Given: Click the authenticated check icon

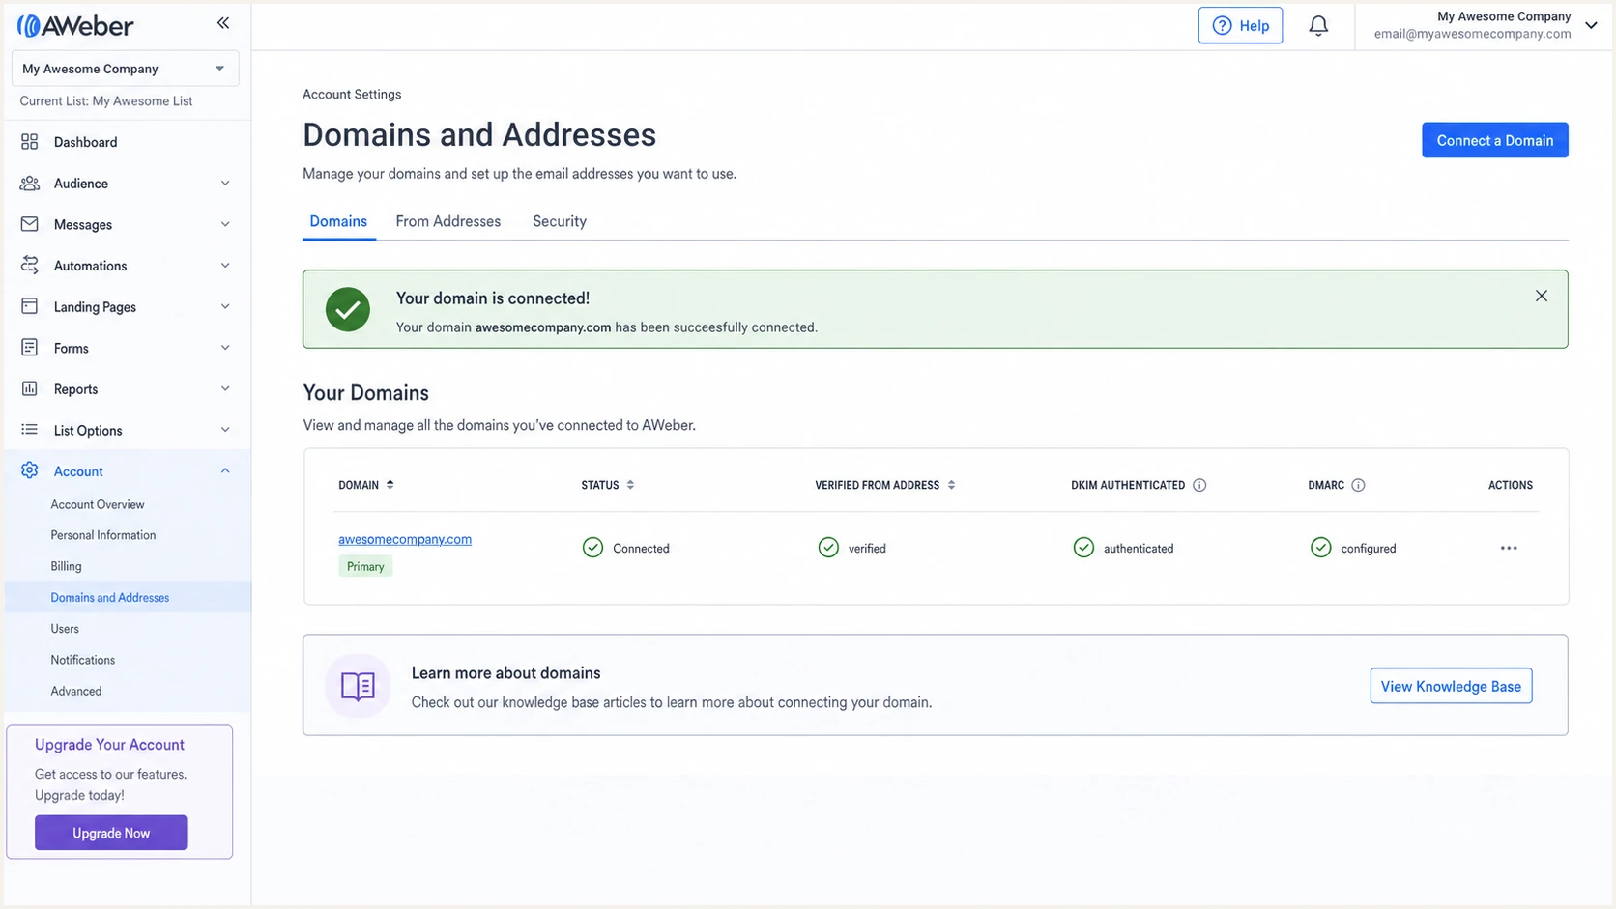Looking at the screenshot, I should [1083, 548].
